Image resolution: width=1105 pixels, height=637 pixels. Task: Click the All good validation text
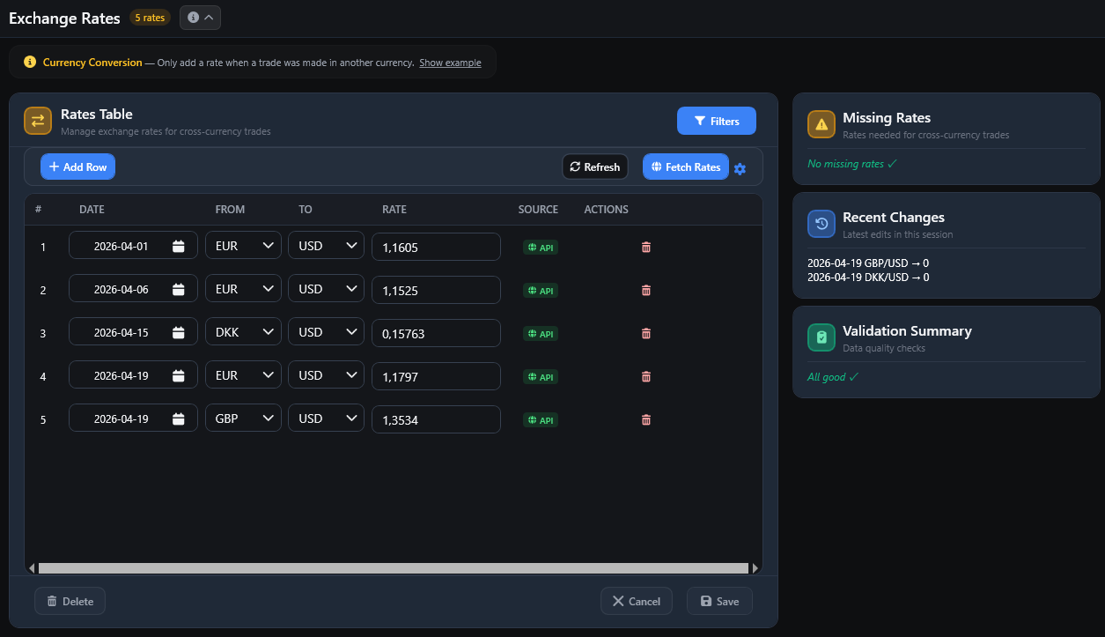[832, 377]
